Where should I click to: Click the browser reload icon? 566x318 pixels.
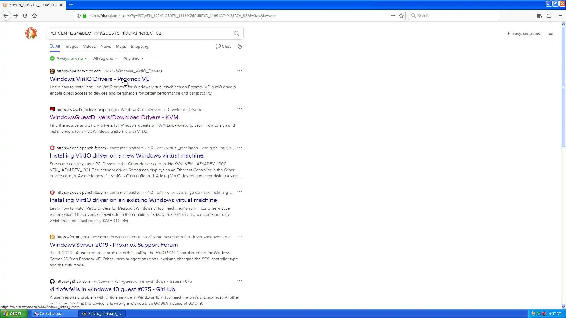point(25,16)
